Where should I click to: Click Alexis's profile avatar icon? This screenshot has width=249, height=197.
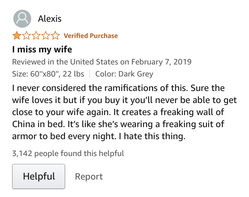[22, 19]
